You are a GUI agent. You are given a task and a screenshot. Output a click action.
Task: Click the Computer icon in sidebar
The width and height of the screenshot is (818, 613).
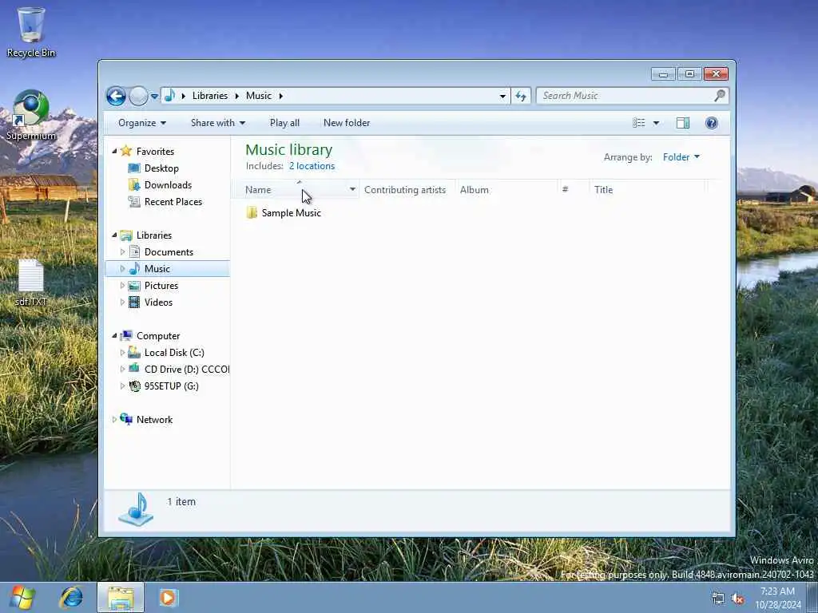tap(125, 336)
